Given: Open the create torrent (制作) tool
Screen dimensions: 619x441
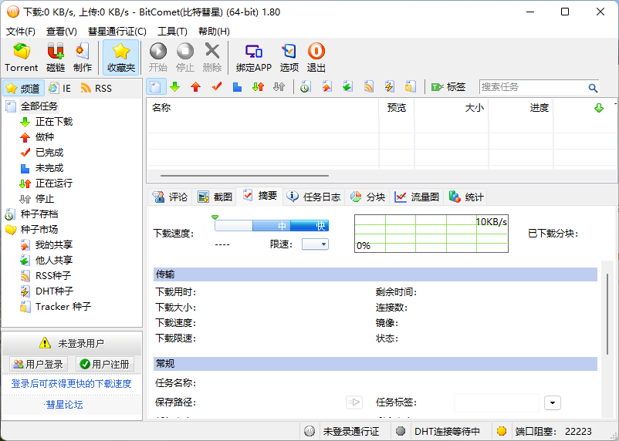Looking at the screenshot, I should (83, 57).
